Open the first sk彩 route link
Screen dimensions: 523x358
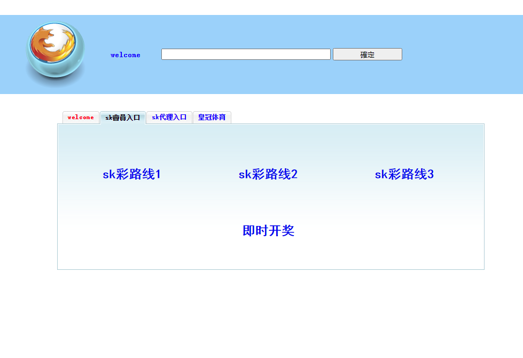pyautogui.click(x=133, y=174)
